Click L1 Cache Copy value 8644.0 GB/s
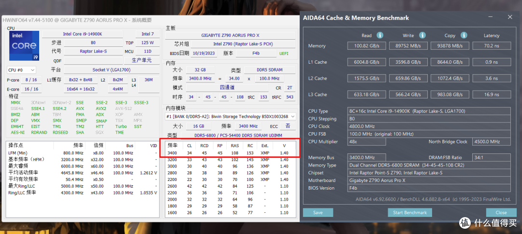The height and width of the screenshot is (234, 522). [450, 62]
